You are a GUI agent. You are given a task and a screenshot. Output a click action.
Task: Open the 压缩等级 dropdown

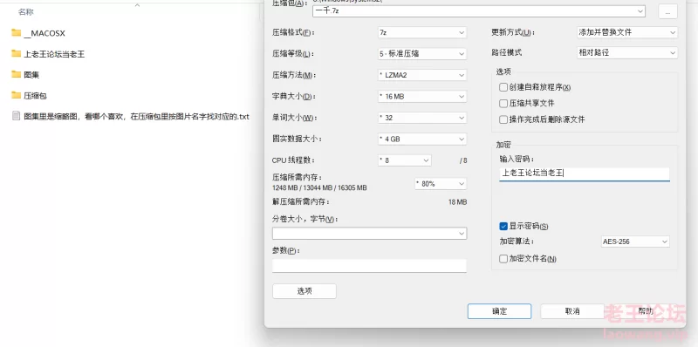pyautogui.click(x=422, y=54)
